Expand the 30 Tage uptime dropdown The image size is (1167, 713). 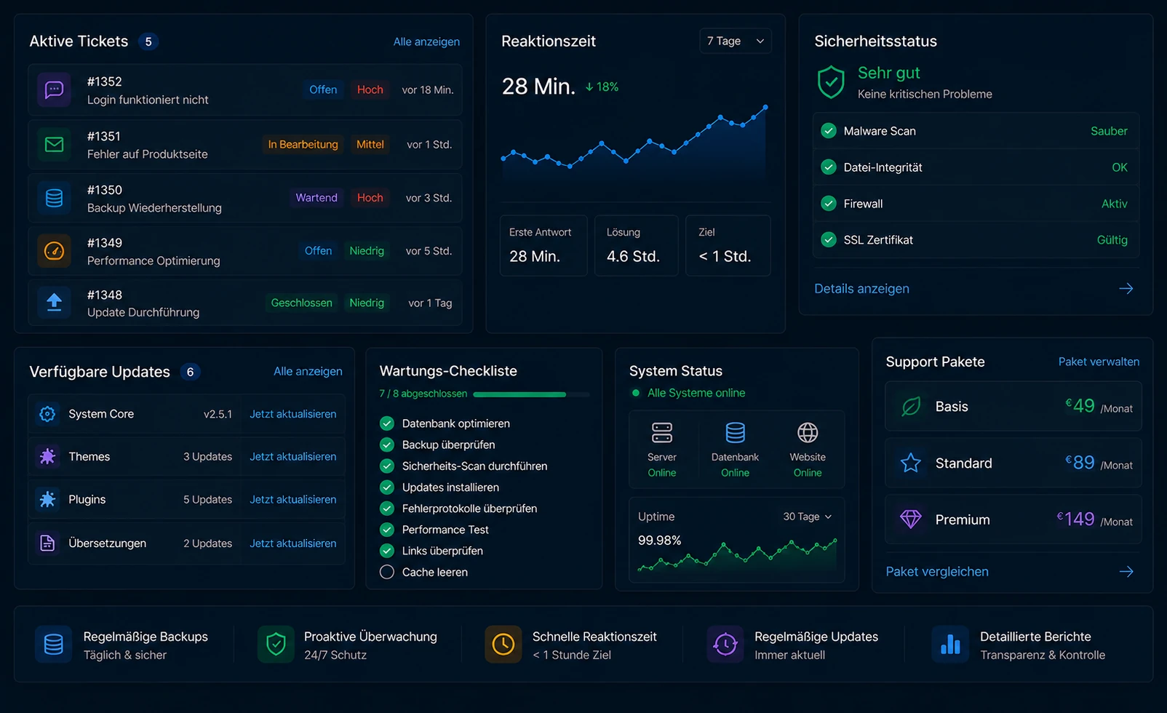point(807,517)
